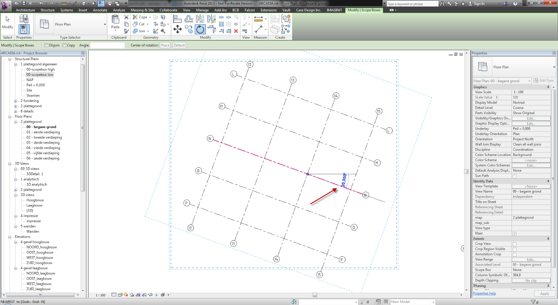
Task: Open 01 - eerste verdieping floor plan
Action: tap(43, 132)
